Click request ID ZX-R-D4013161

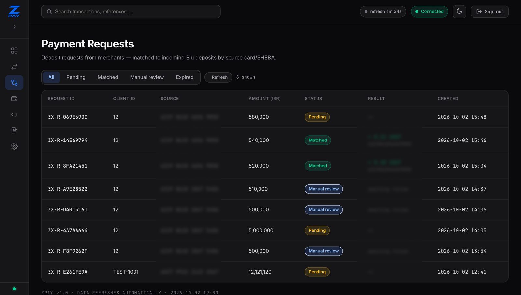pos(68,210)
